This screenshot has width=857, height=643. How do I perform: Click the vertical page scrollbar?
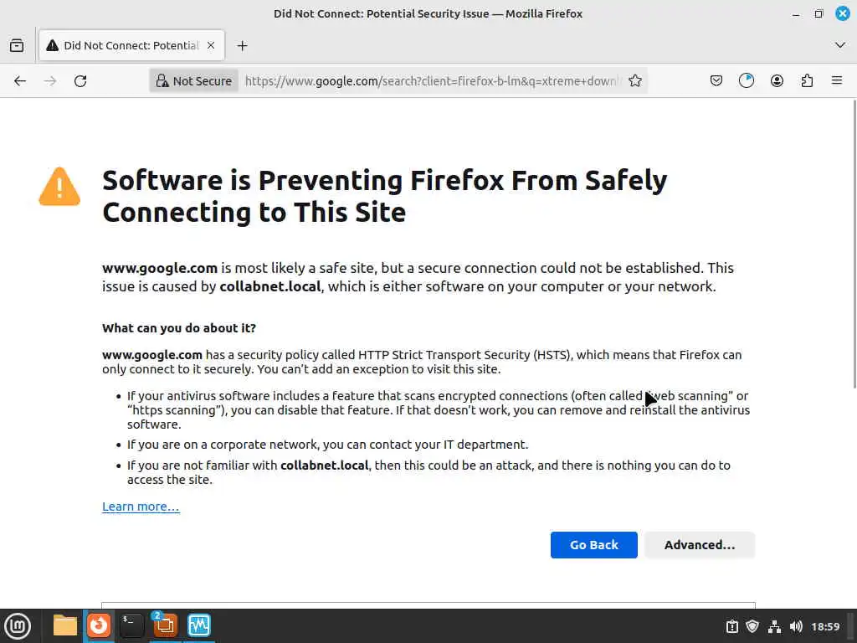(x=854, y=244)
